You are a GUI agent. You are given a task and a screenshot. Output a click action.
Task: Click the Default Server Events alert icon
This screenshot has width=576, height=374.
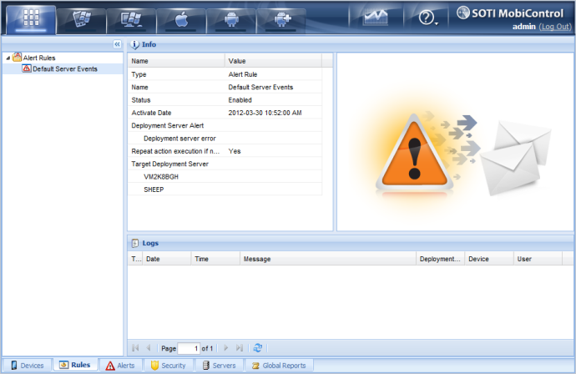point(27,68)
